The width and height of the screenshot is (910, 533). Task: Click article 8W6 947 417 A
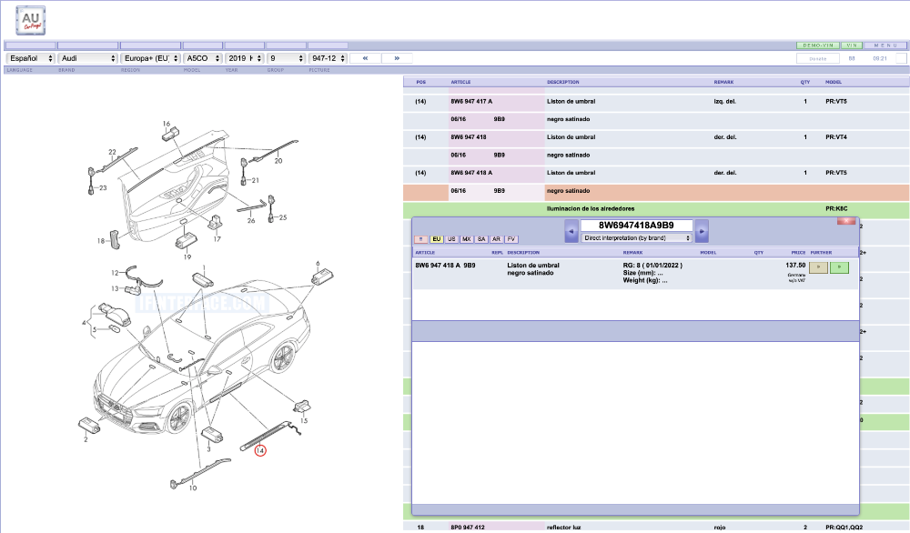point(471,102)
